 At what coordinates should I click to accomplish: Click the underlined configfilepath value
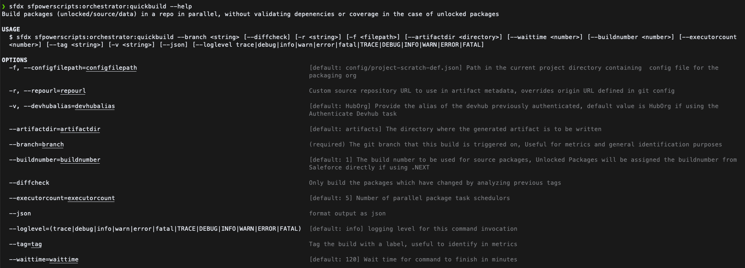point(112,68)
